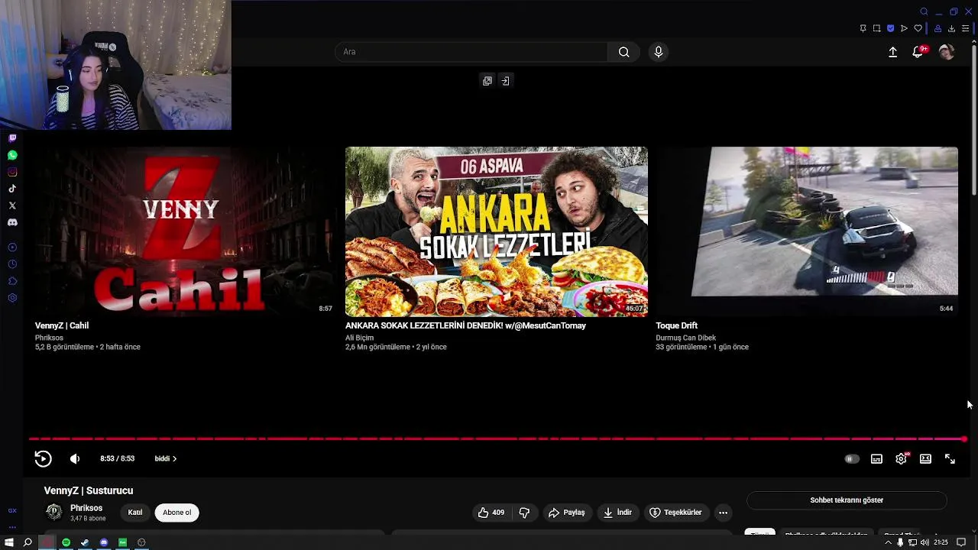Click the Katıl join button
The image size is (978, 550).
pos(135,513)
